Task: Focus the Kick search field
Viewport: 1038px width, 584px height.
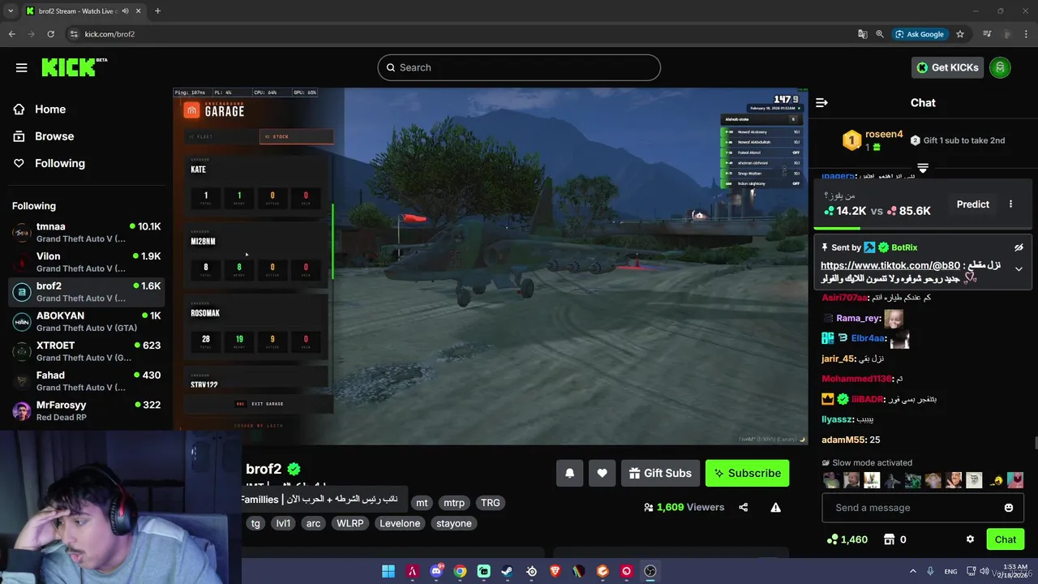Action: pyautogui.click(x=519, y=67)
